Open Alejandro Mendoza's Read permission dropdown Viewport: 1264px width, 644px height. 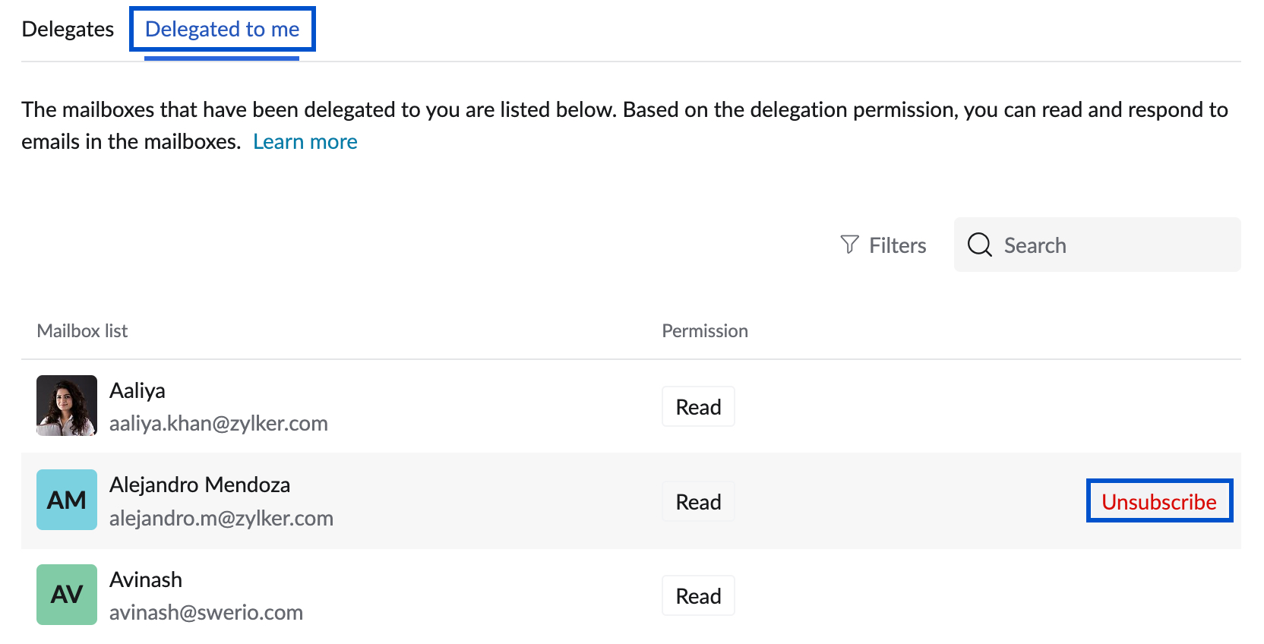click(x=698, y=502)
